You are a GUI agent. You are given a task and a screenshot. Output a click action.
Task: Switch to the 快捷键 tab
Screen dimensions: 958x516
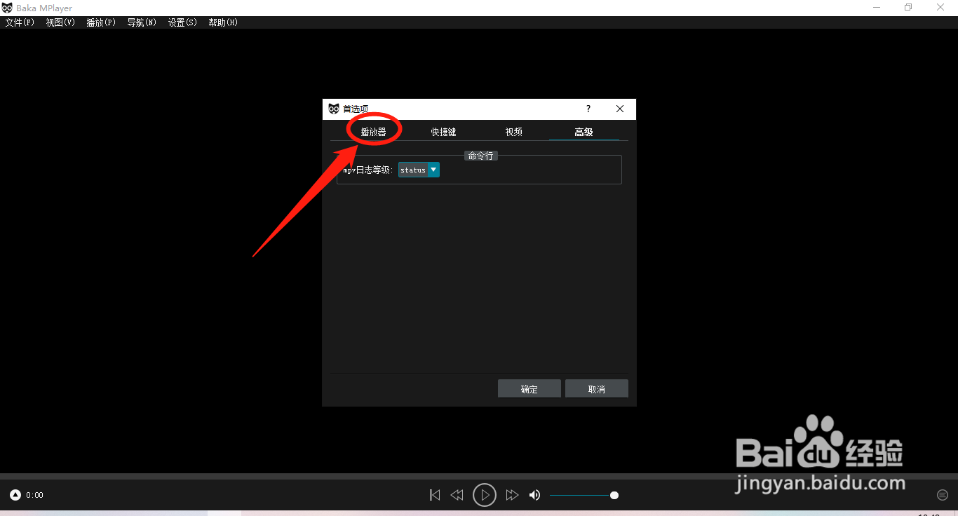(x=443, y=132)
